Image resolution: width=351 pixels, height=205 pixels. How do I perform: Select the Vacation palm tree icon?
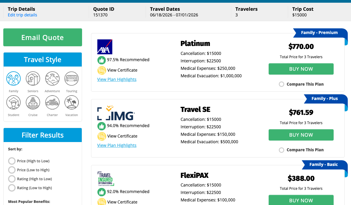click(72, 103)
